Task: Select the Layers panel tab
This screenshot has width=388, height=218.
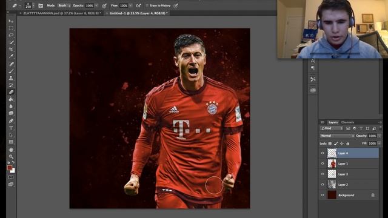Action: (333, 122)
